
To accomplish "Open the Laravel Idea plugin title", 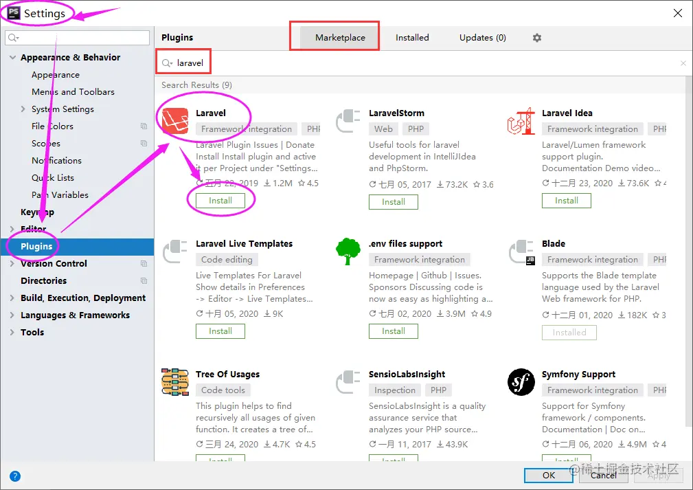I will (567, 113).
